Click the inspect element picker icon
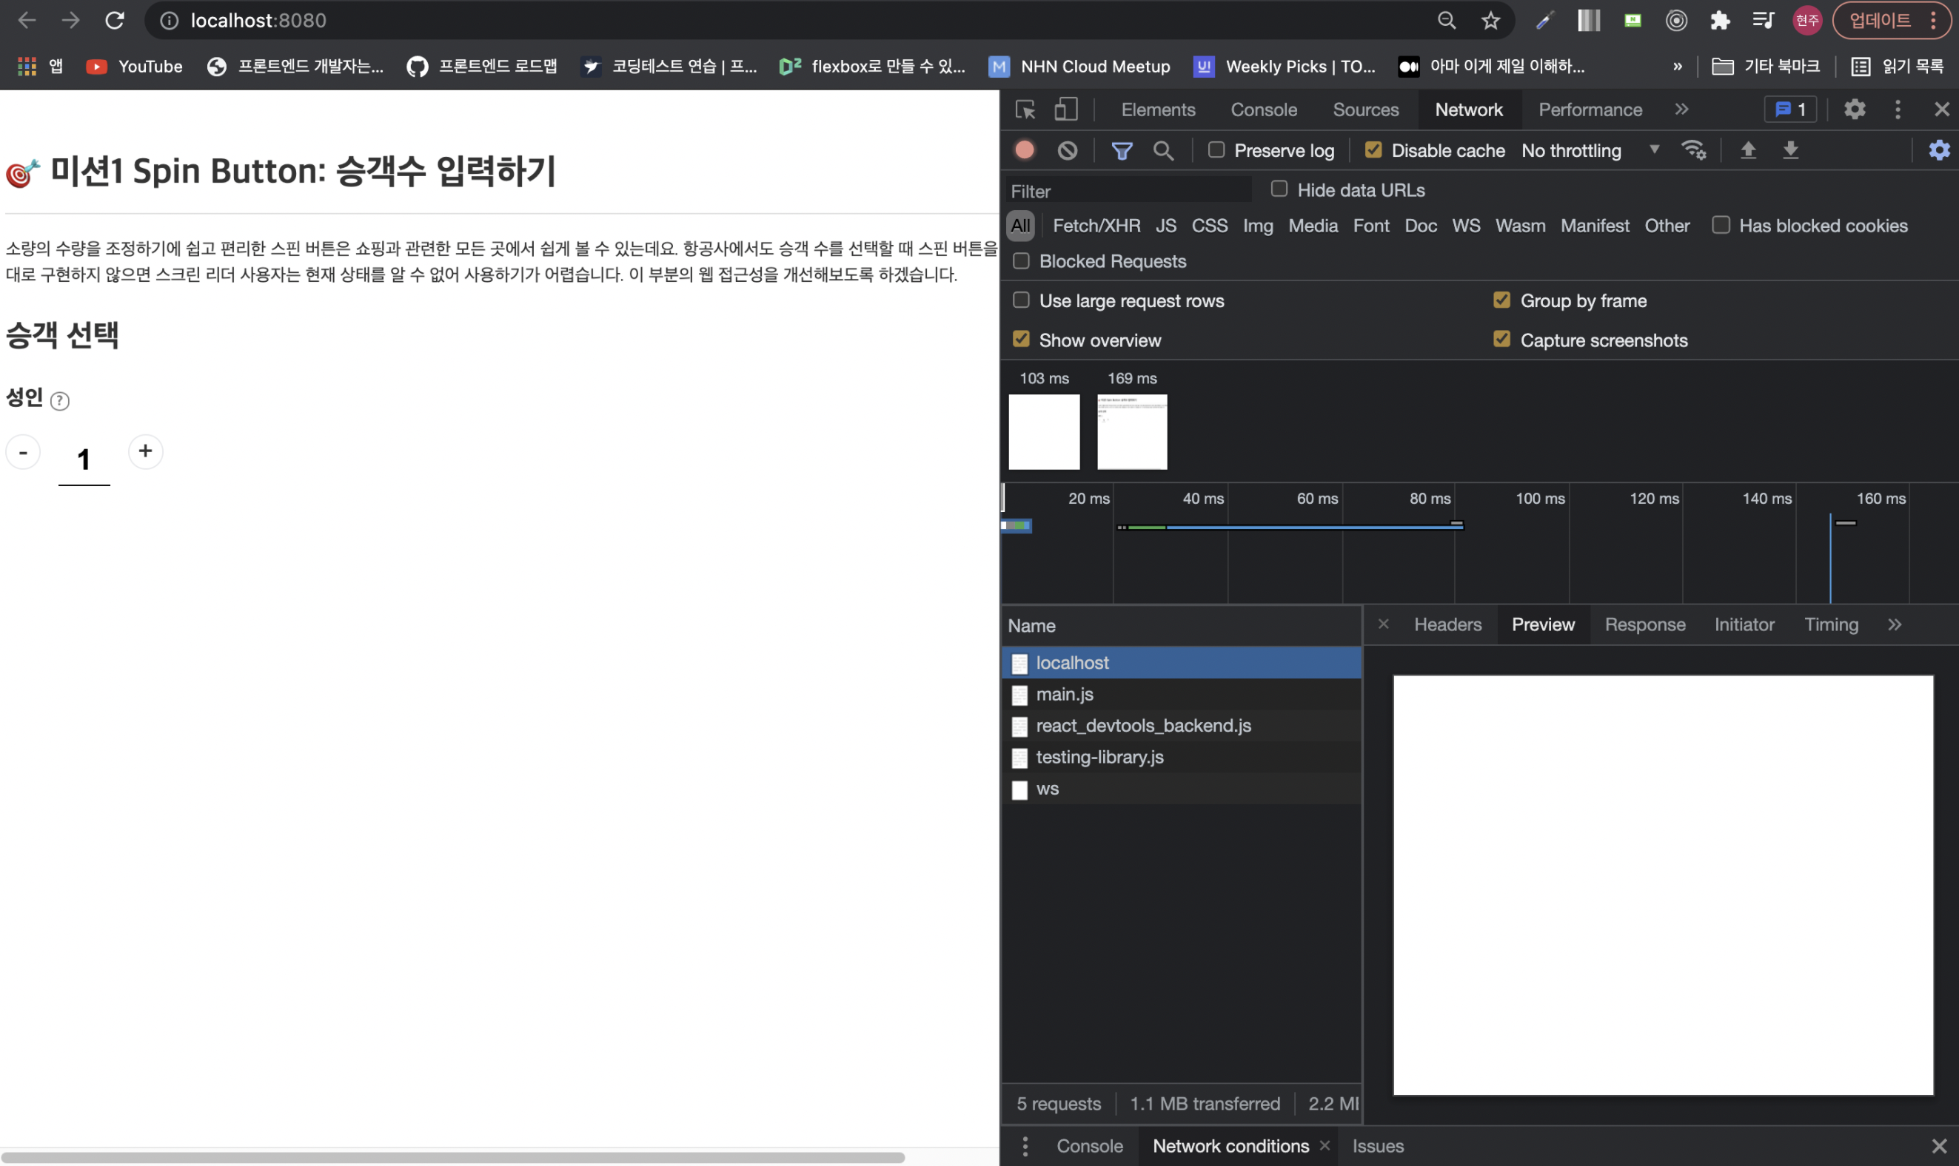The height and width of the screenshot is (1166, 1959). tap(1025, 109)
